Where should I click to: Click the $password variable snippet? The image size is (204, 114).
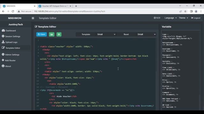pyautogui.click(x=171, y=57)
